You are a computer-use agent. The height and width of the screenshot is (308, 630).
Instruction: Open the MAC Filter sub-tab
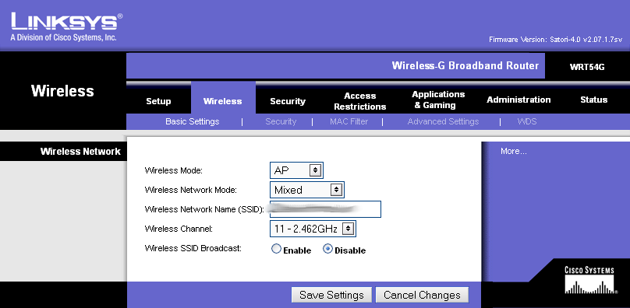coord(349,121)
